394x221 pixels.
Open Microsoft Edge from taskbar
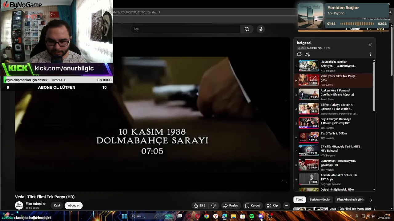tap(225, 216)
